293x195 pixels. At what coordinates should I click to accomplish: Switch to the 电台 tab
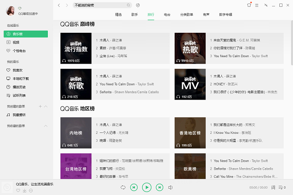click(x=167, y=15)
